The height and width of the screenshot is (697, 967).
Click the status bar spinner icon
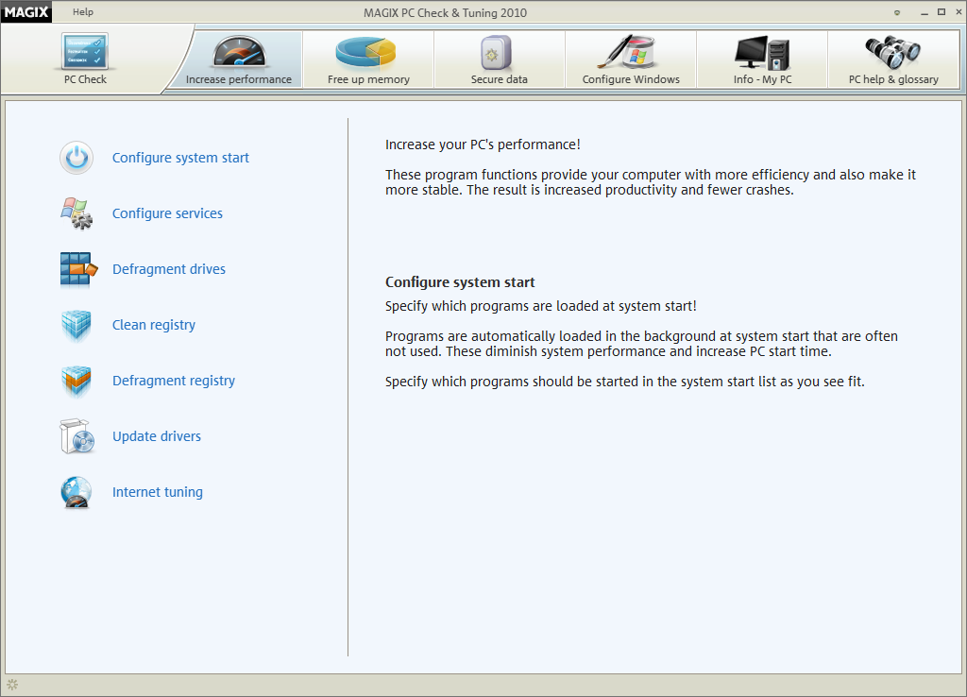click(x=12, y=684)
